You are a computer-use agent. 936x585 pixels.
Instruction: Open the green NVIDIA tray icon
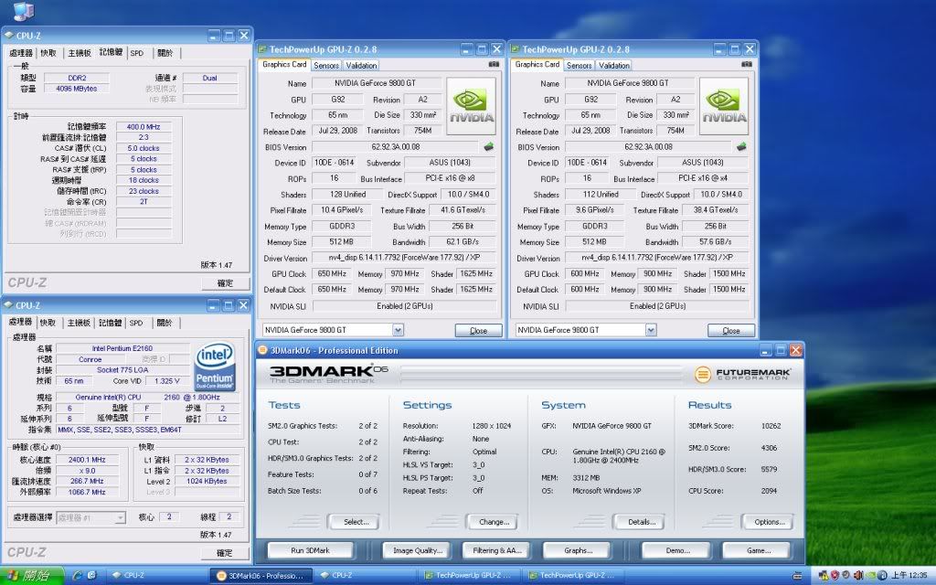pos(870,576)
